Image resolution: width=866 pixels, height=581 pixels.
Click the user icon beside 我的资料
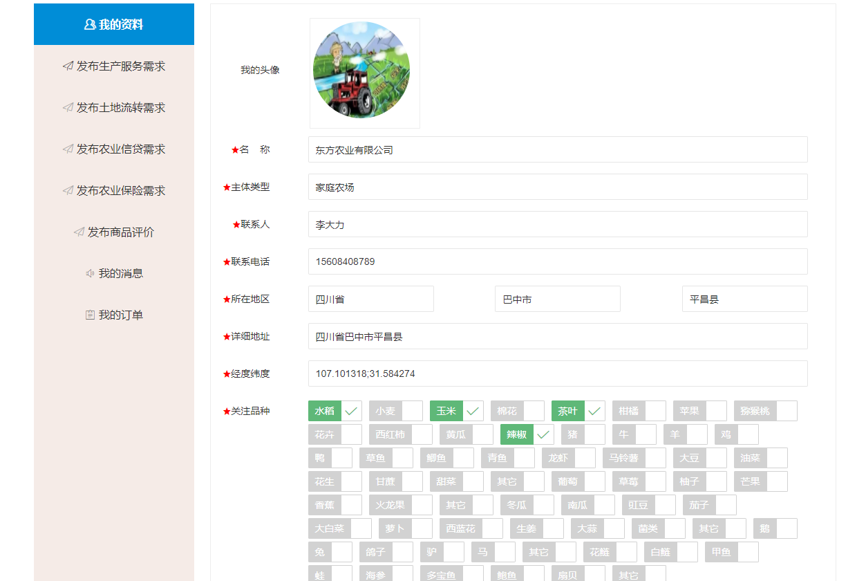click(90, 25)
